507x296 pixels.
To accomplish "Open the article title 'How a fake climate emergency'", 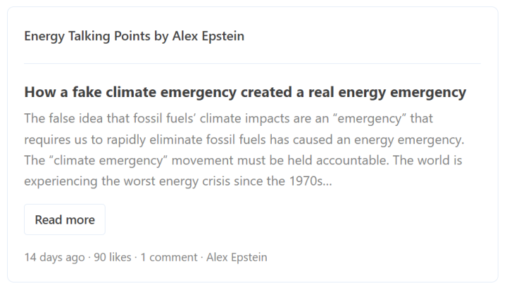I will pyautogui.click(x=245, y=92).
